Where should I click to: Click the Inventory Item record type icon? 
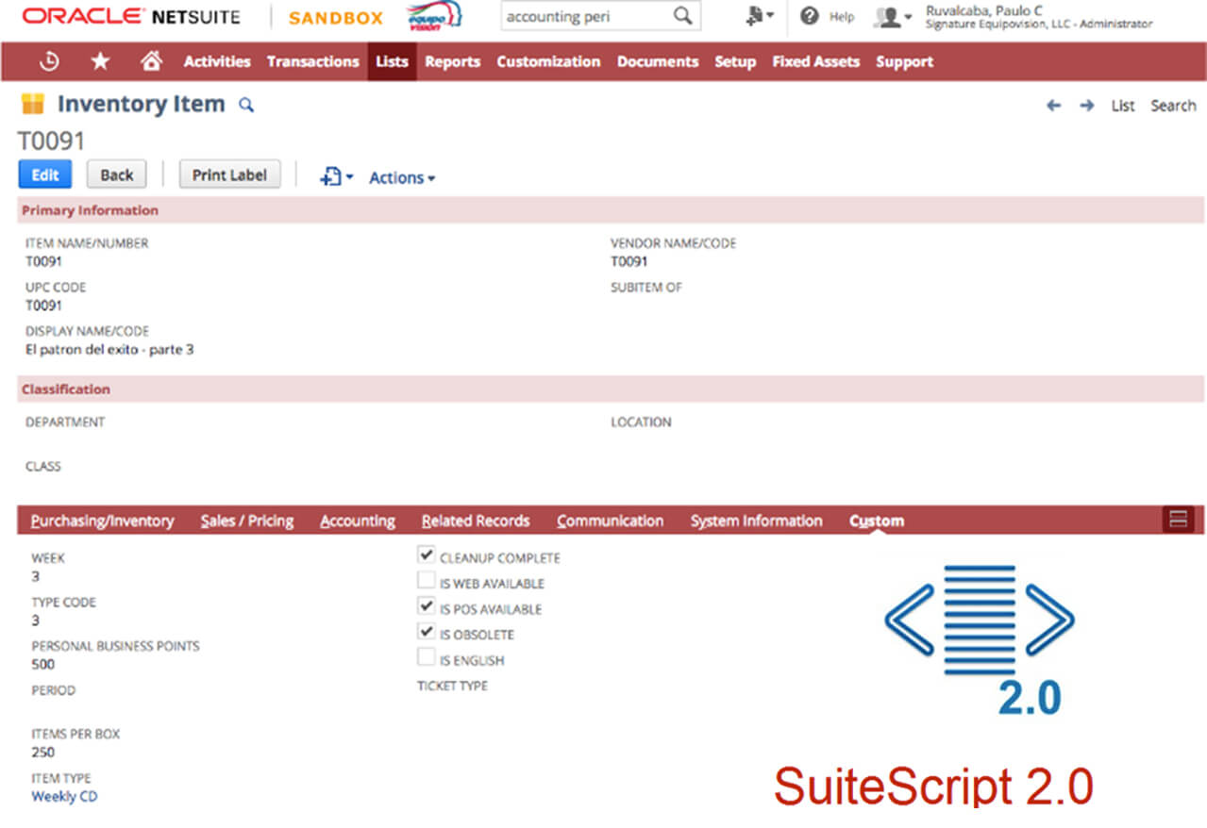pyautogui.click(x=33, y=104)
